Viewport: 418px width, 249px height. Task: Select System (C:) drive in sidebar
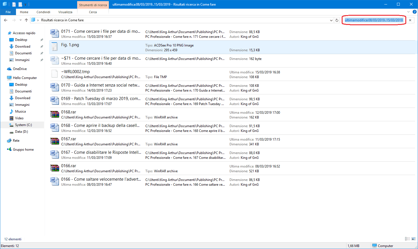coord(23,125)
